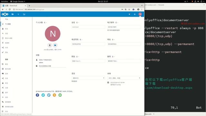Open saved passwords key icon

click(122, 9)
